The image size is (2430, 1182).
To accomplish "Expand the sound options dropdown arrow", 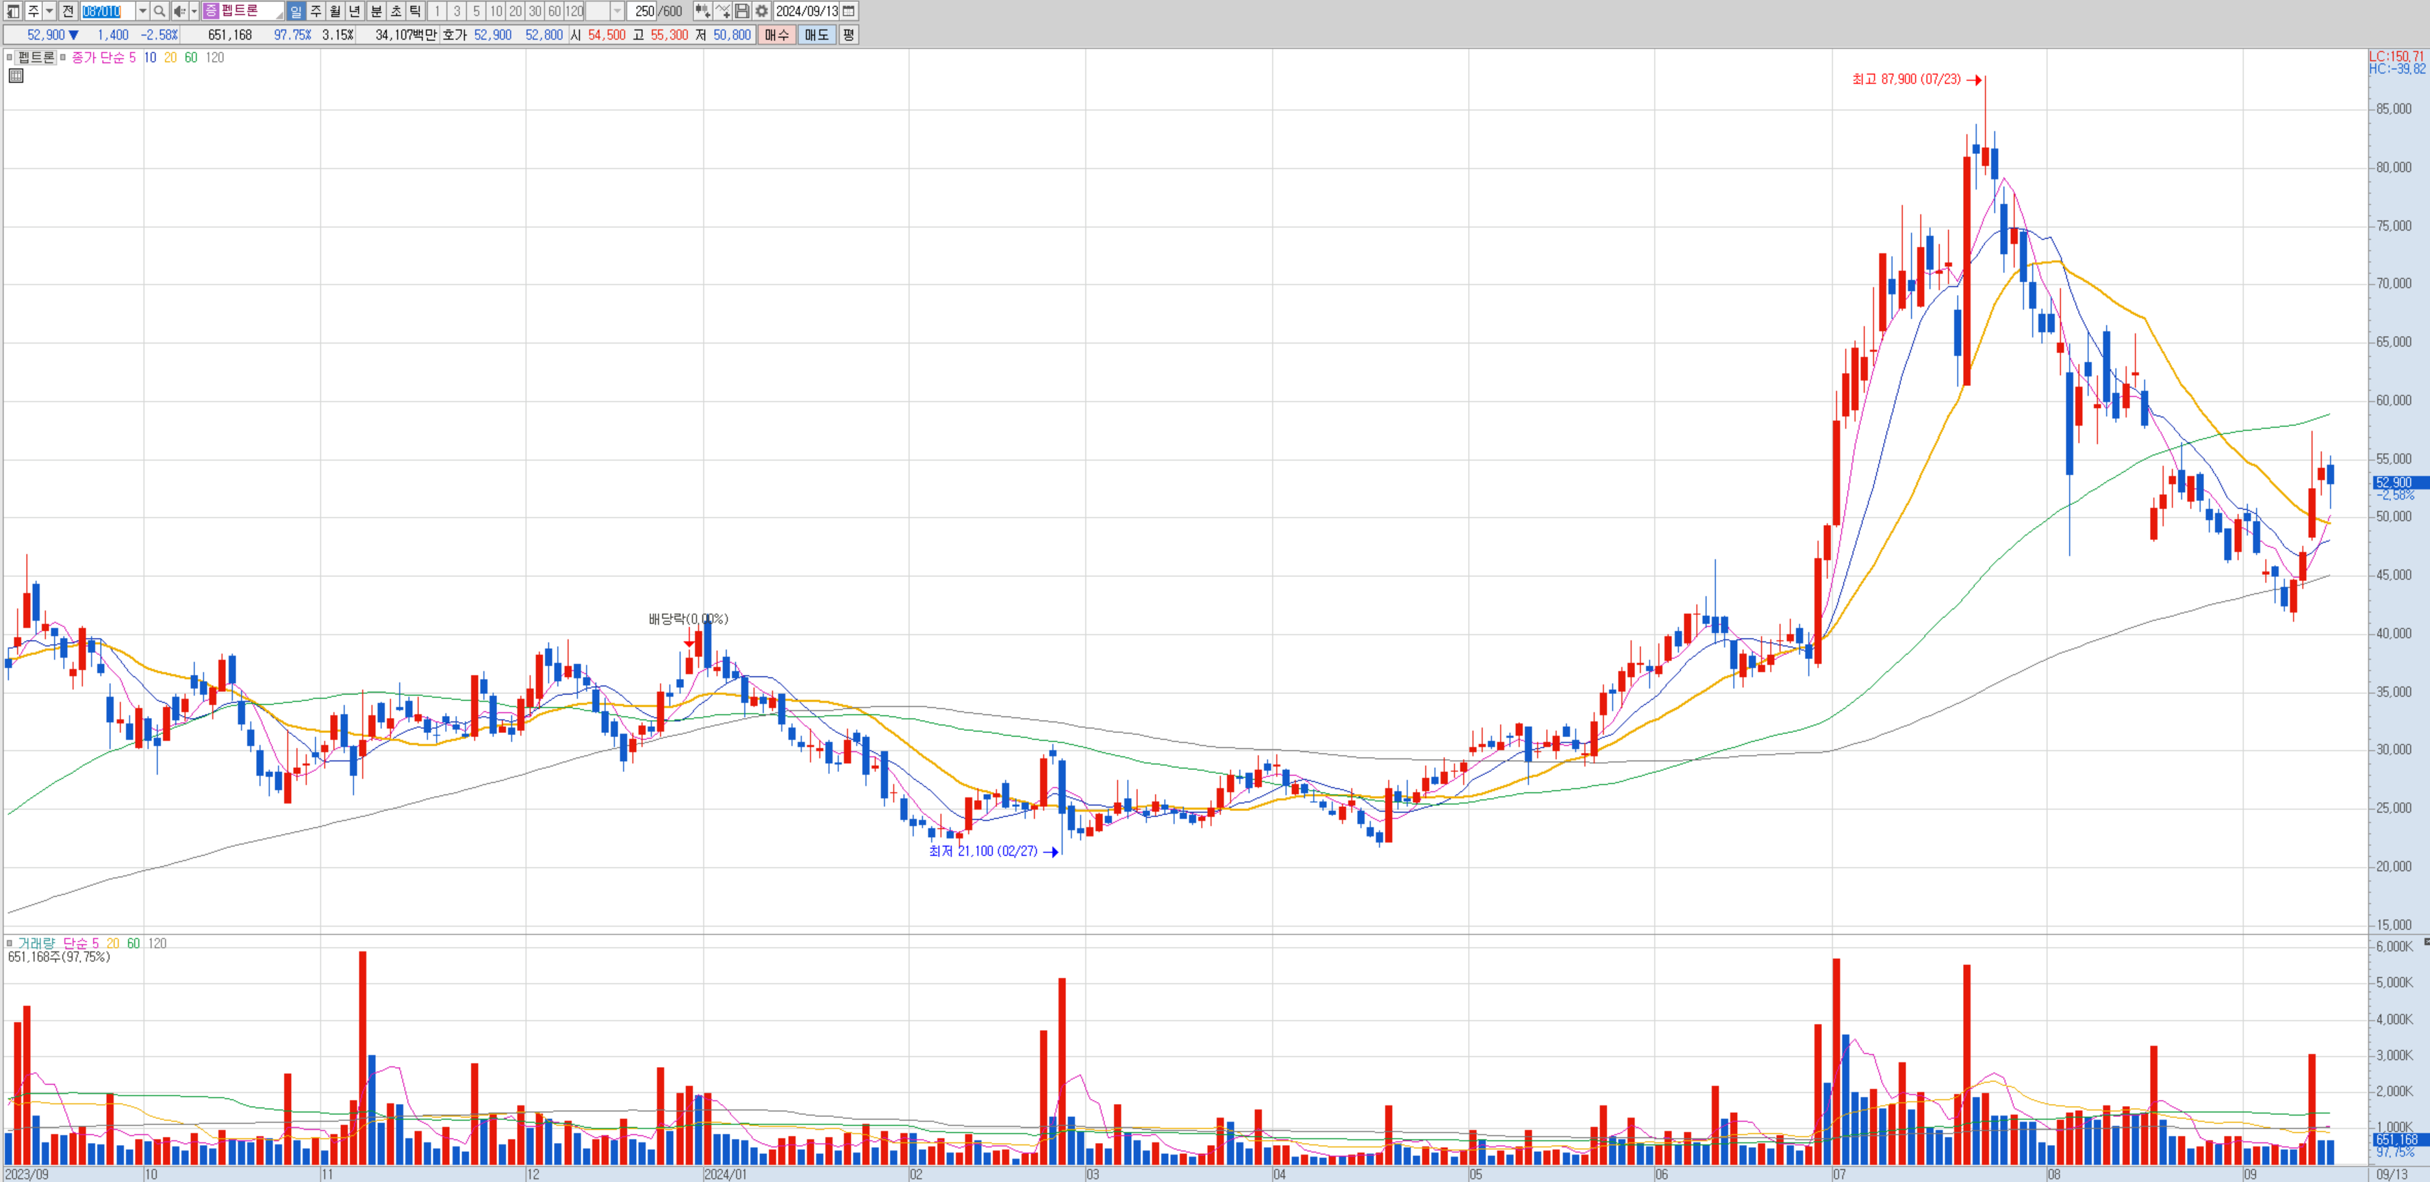I will click(193, 12).
